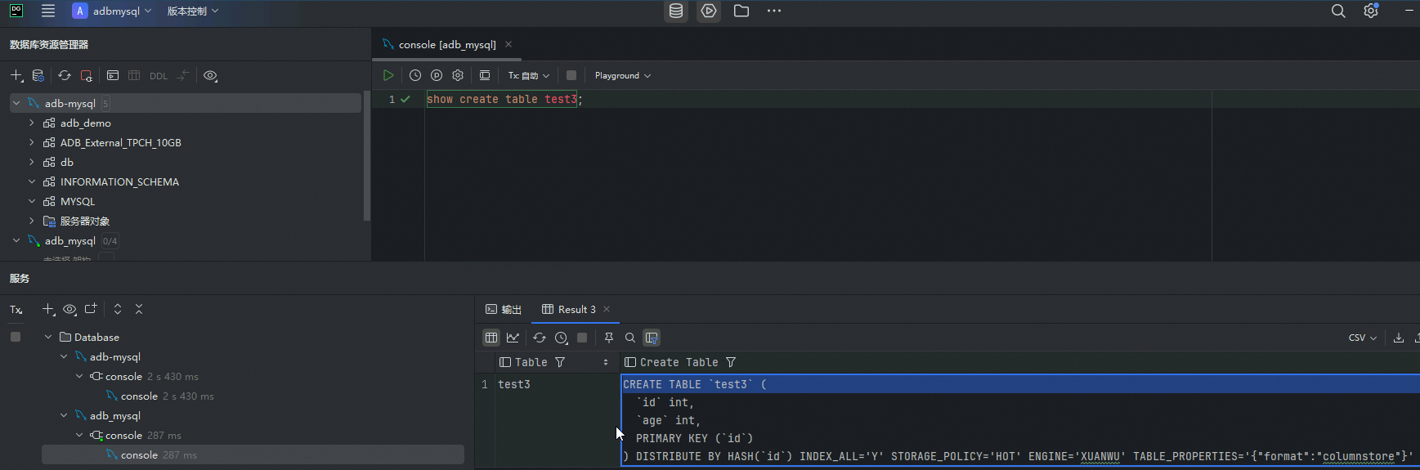The width and height of the screenshot is (1420, 470).
Task: Open the Playground resolve mode dropdown
Action: click(622, 75)
